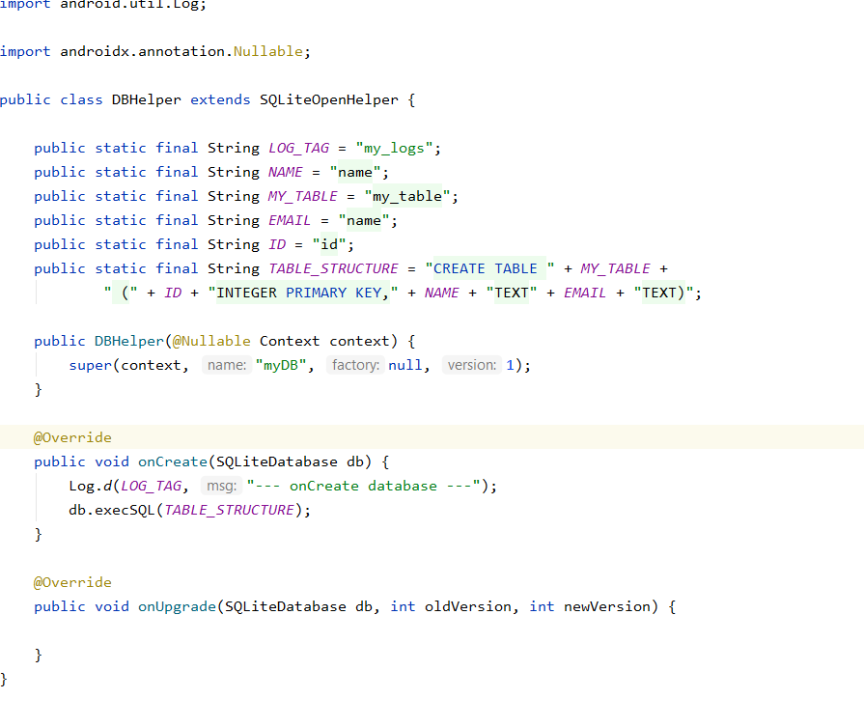864x727 pixels.
Task: Click the "CREATE TABLE " string literal
Action: pyautogui.click(x=489, y=268)
